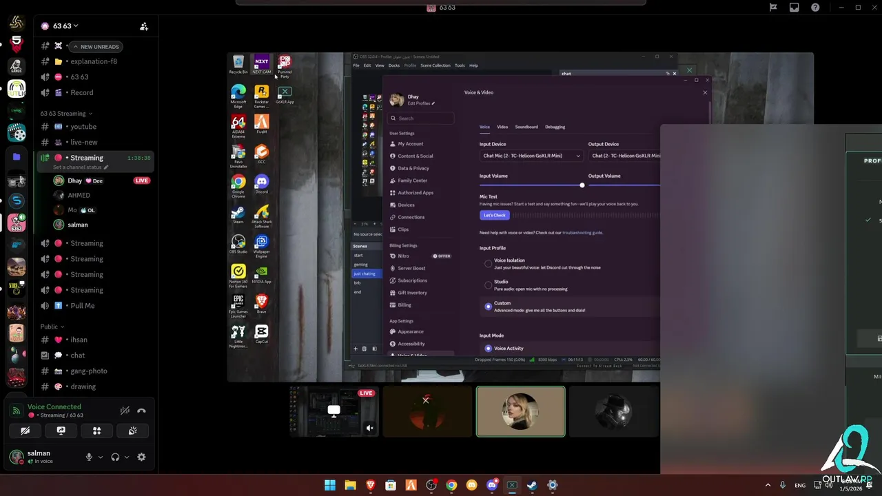Click the settings Search field
The width and height of the screenshot is (882, 496).
coord(420,118)
